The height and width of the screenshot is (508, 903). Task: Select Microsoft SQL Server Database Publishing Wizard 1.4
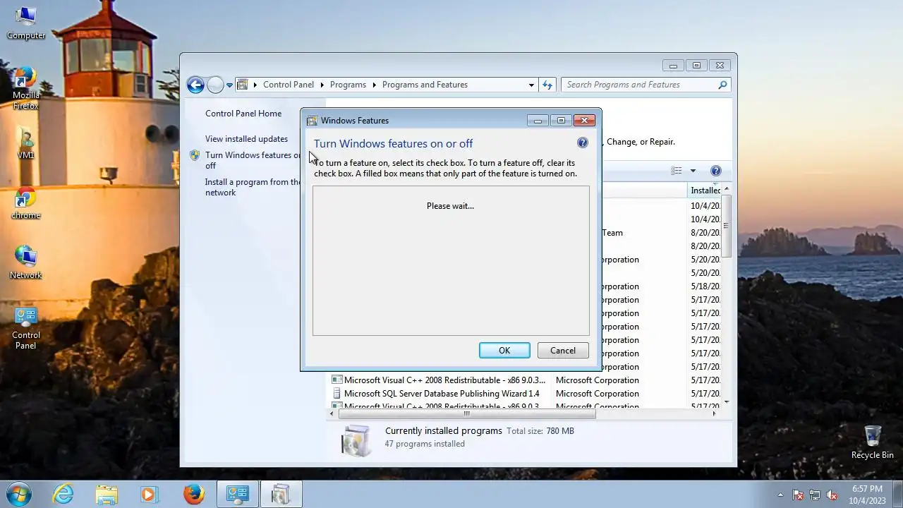click(x=442, y=394)
